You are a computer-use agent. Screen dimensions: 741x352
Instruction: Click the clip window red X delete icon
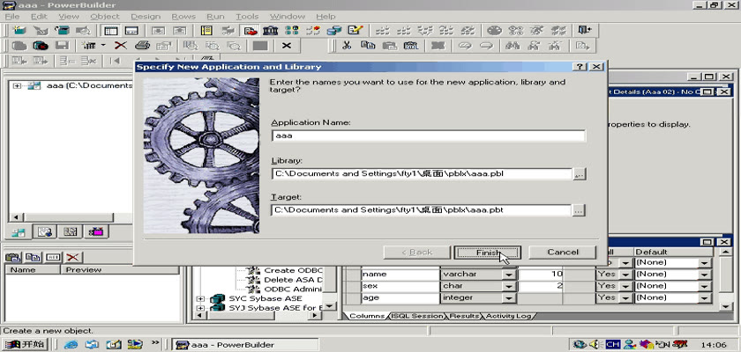(x=72, y=257)
